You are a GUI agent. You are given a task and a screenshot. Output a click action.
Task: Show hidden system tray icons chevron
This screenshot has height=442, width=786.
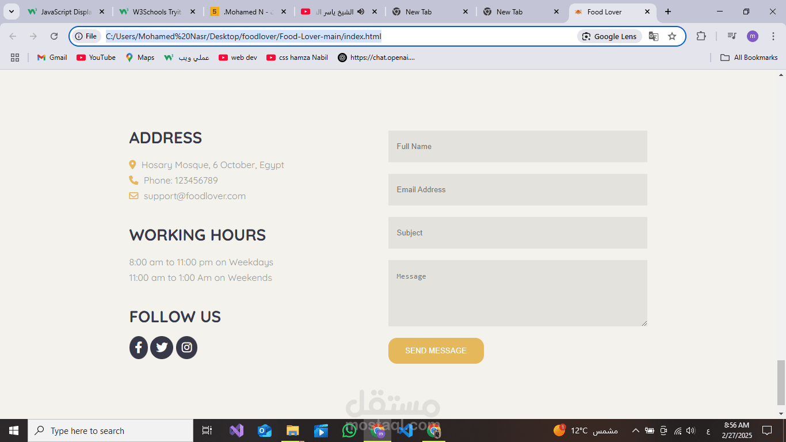click(636, 430)
